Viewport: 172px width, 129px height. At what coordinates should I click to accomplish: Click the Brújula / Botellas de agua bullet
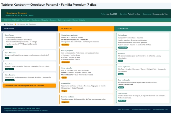click(71, 57)
